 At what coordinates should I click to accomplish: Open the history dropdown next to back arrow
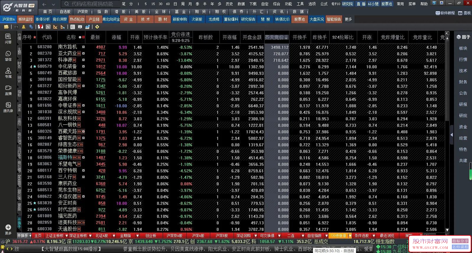point(53,4)
